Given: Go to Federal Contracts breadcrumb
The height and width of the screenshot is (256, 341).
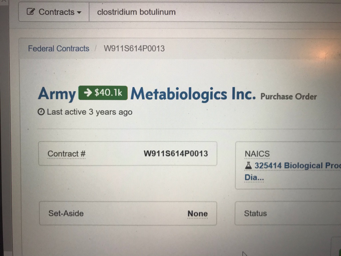Looking at the screenshot, I should point(59,49).
